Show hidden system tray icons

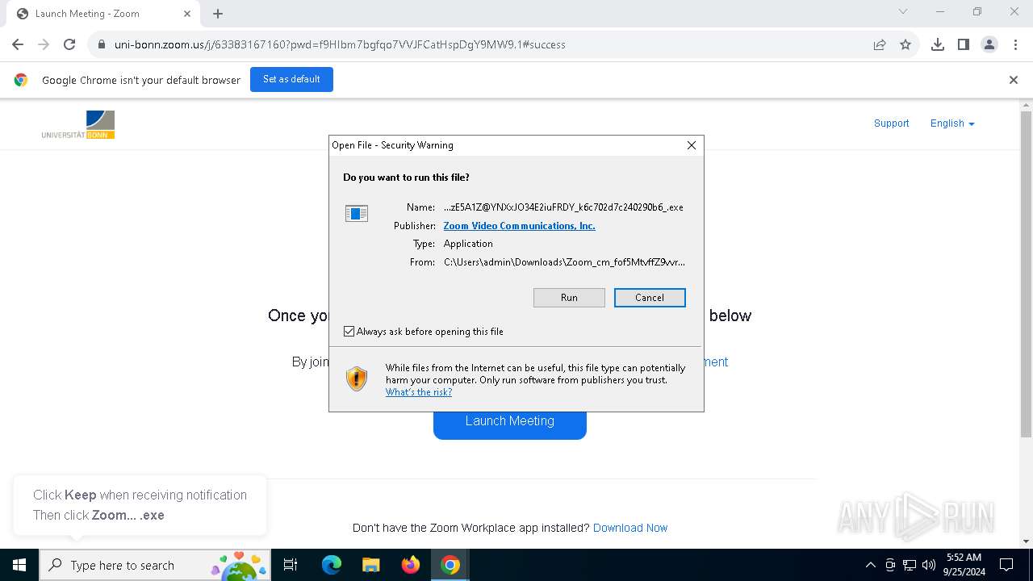tap(870, 565)
